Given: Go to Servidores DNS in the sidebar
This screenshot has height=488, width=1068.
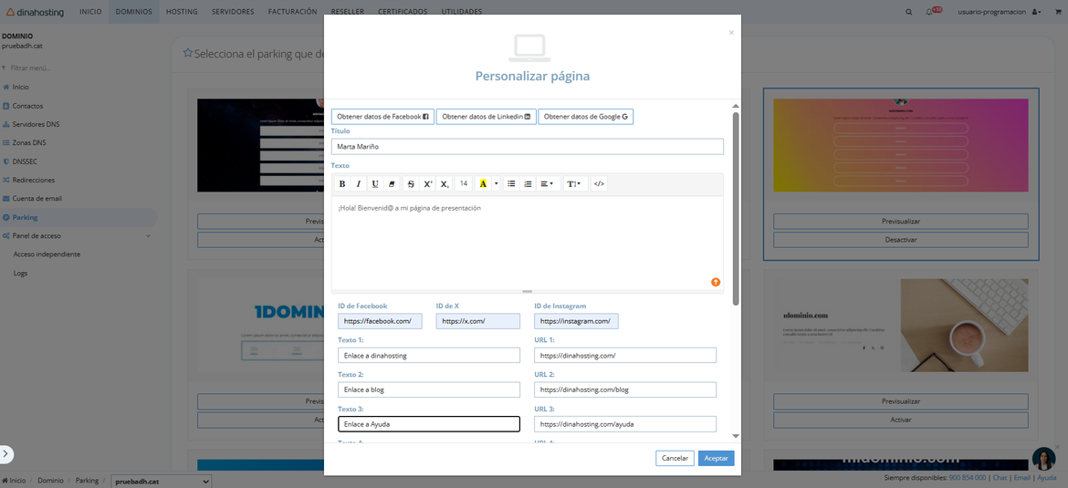Looking at the screenshot, I should point(36,125).
